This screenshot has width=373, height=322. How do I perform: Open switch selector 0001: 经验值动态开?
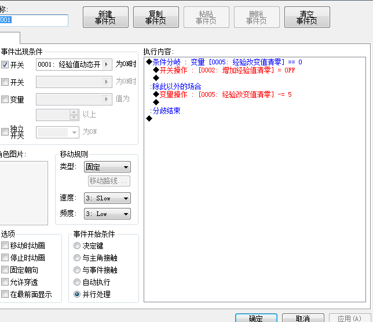tap(74, 64)
